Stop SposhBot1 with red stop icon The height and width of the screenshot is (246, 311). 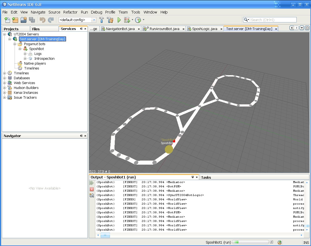pos(92,189)
